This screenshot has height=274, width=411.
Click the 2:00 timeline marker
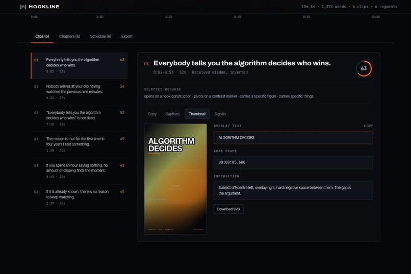click(99, 17)
